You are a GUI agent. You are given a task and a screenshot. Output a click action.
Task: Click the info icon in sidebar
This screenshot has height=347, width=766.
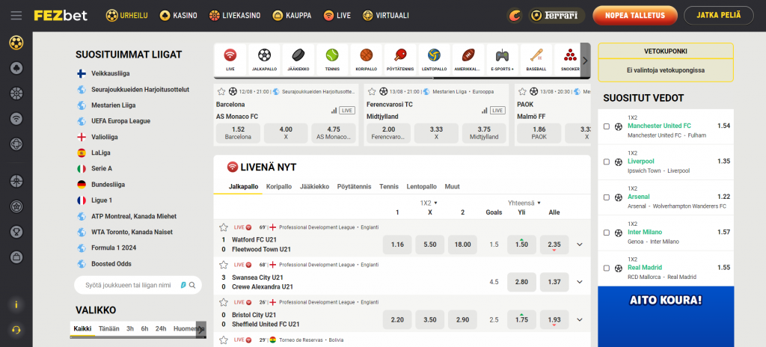pyautogui.click(x=16, y=304)
